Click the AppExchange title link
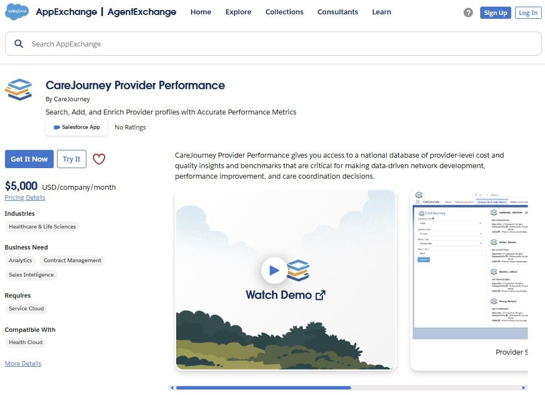This screenshot has width=545, height=395. pyautogui.click(x=66, y=12)
